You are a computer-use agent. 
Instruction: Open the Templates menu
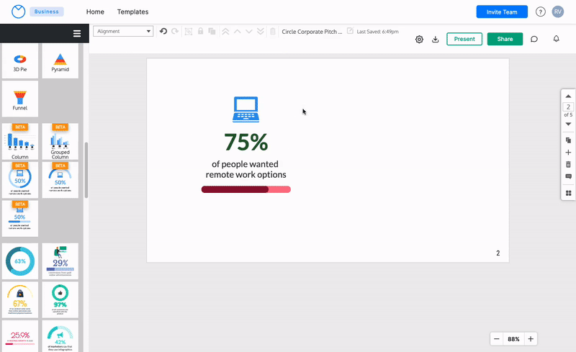coord(132,12)
